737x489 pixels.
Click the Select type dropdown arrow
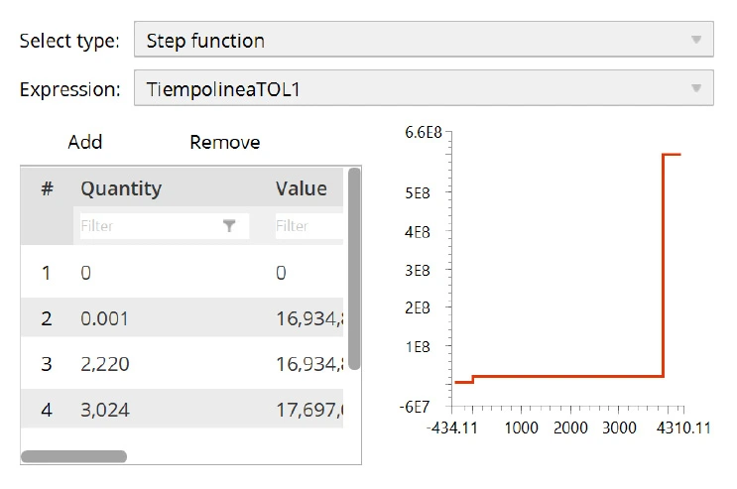695,41
